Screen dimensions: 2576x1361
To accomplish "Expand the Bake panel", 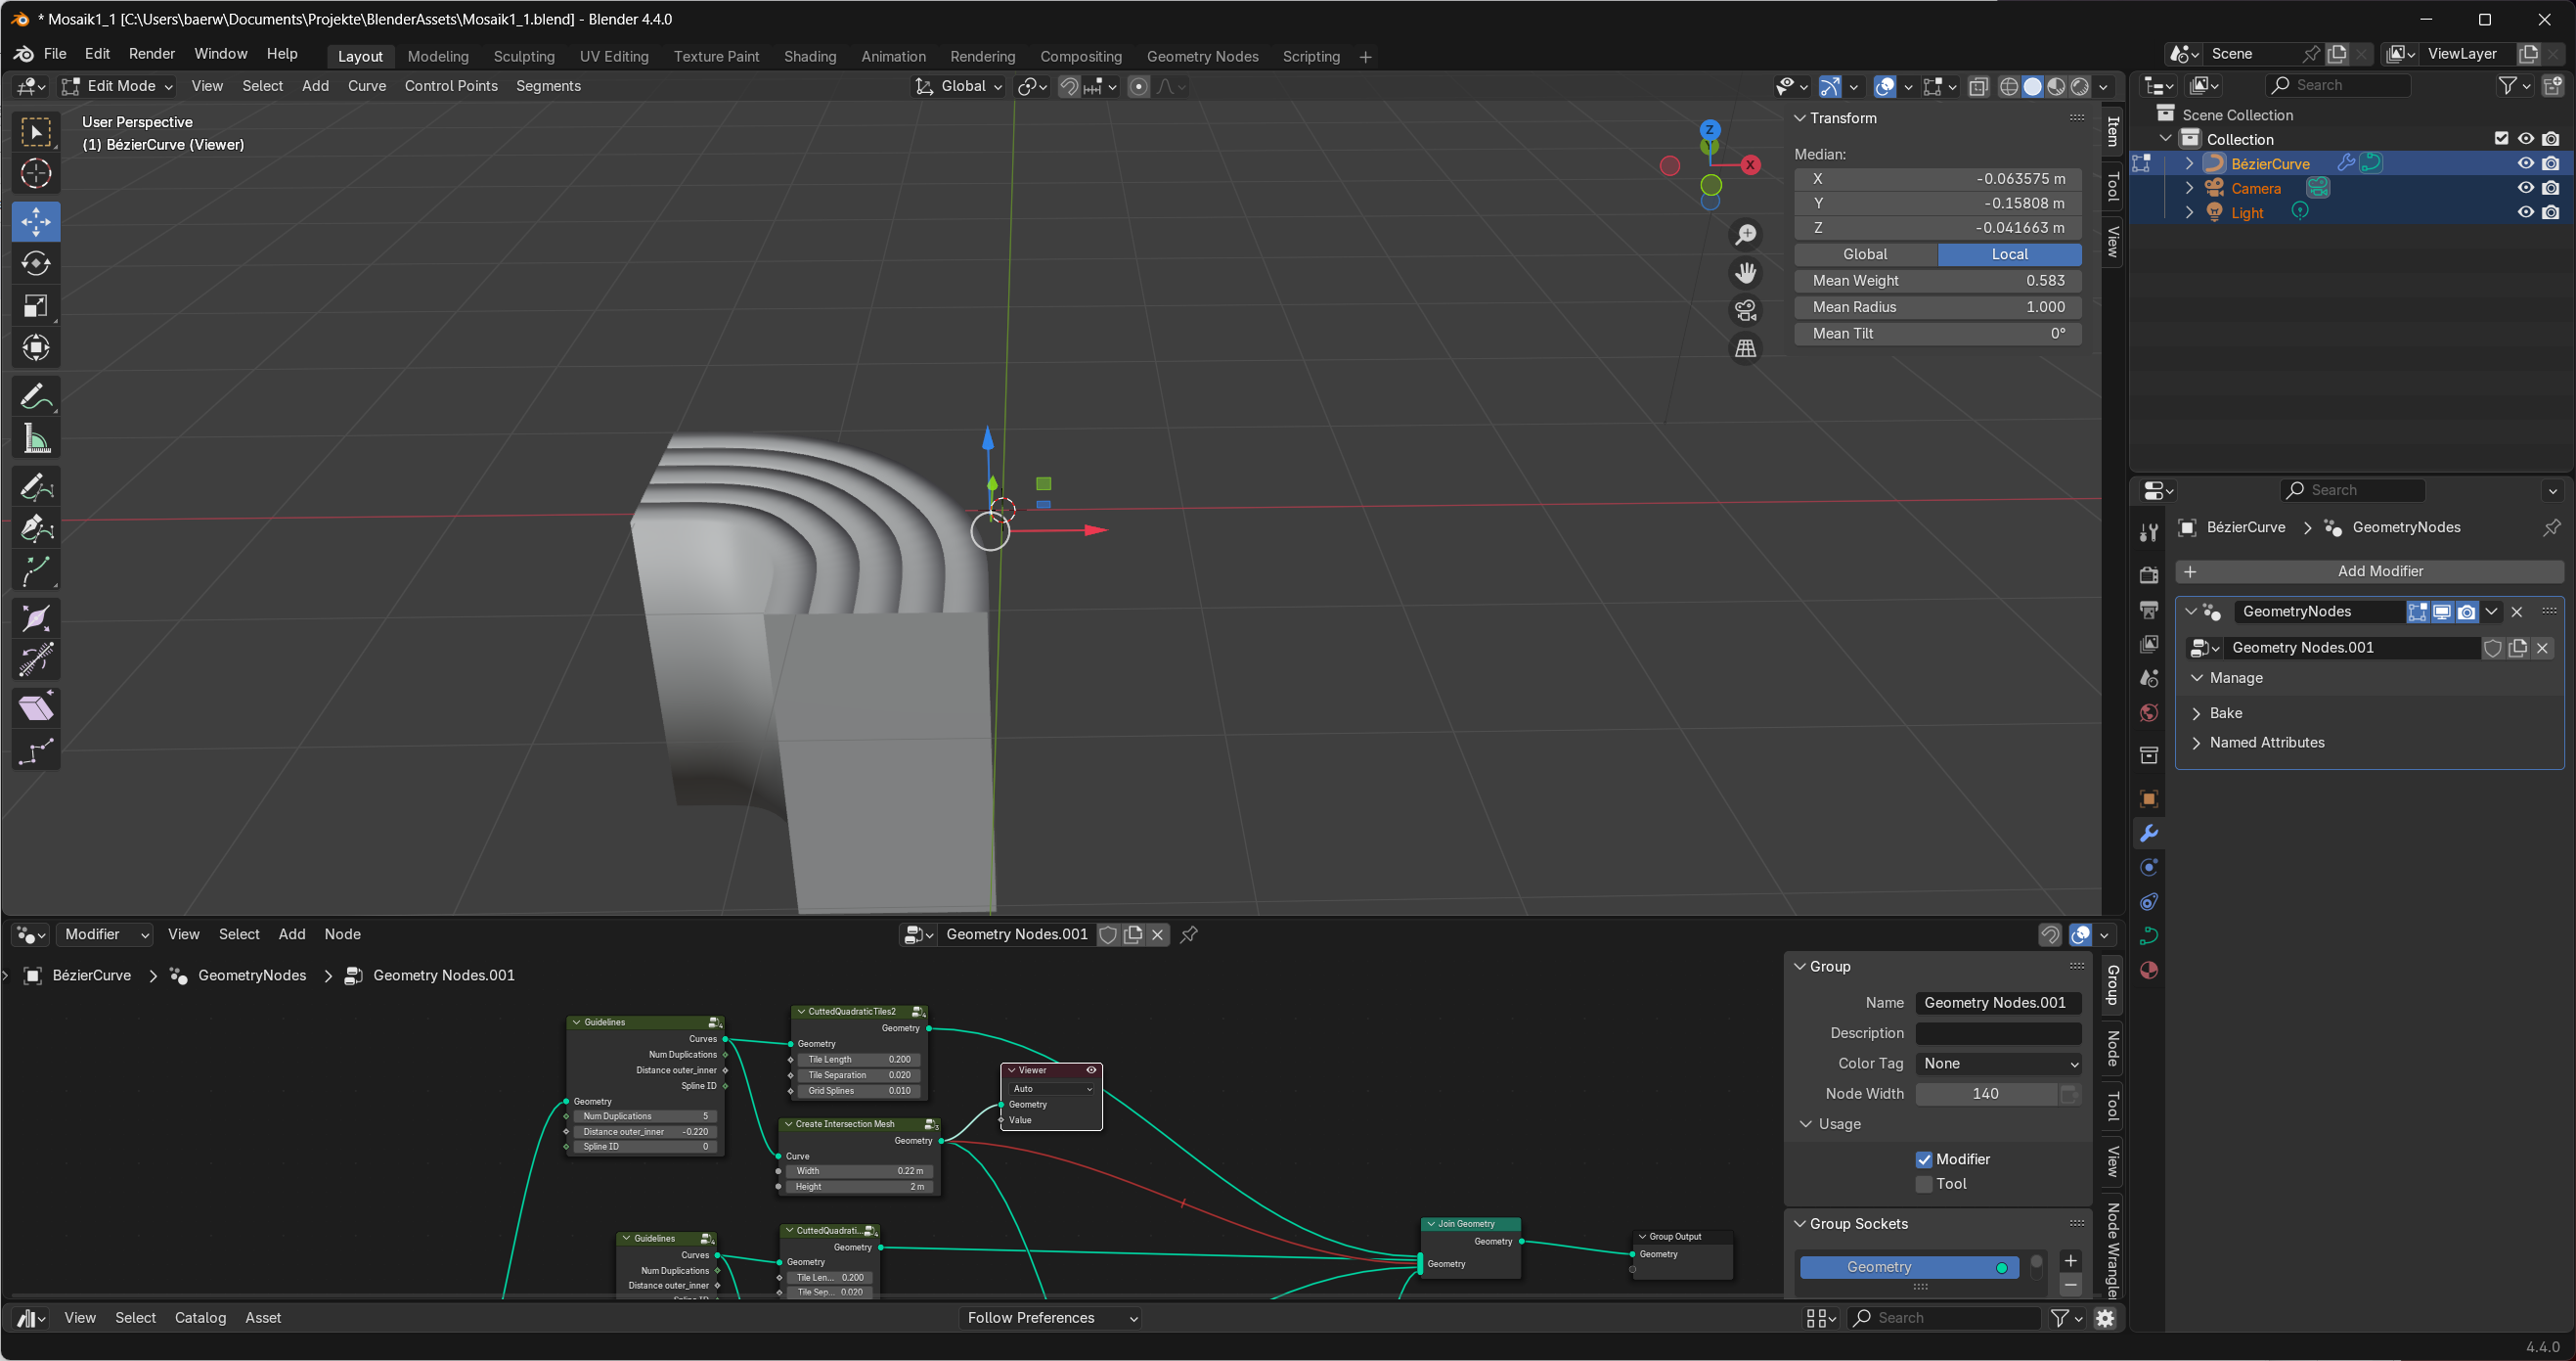I will (2226, 712).
